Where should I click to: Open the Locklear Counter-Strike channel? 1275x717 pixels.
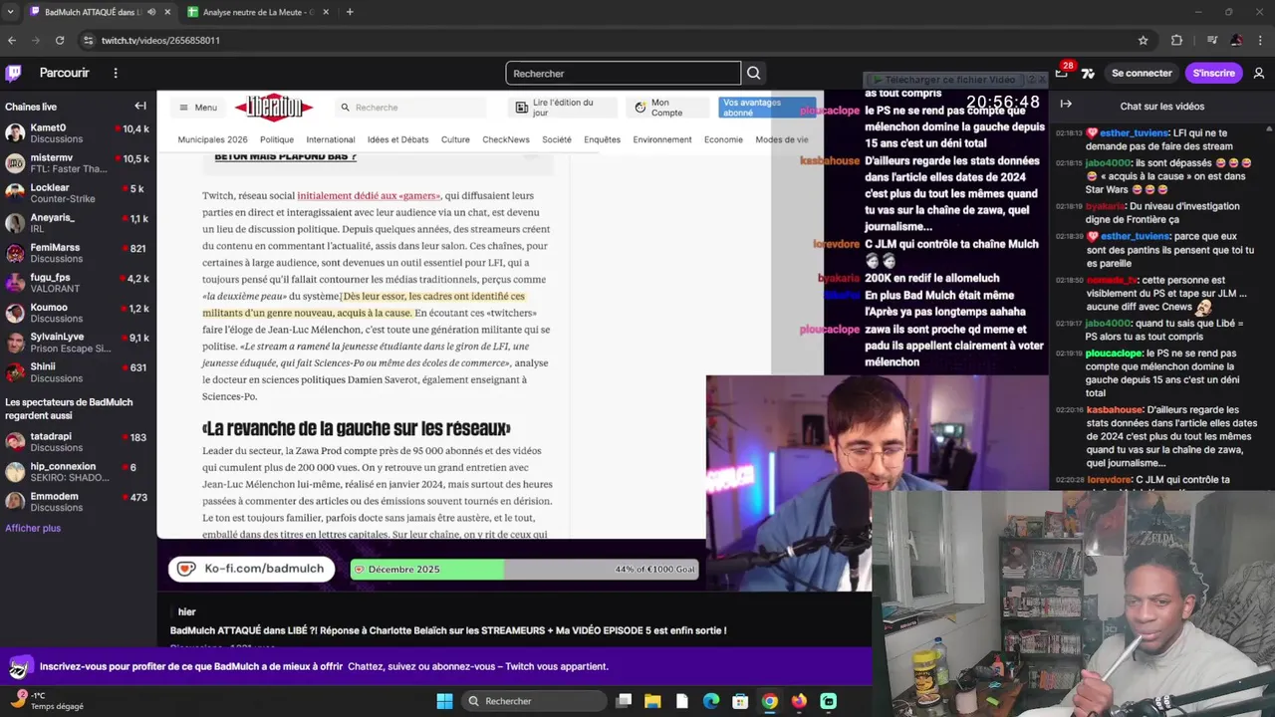point(78,193)
